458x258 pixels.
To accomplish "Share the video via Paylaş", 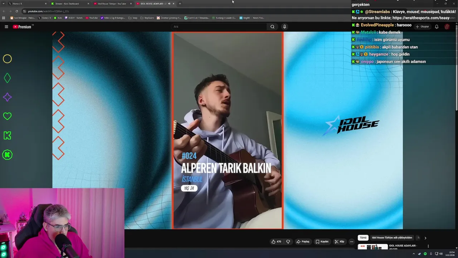I will pyautogui.click(x=303, y=242).
